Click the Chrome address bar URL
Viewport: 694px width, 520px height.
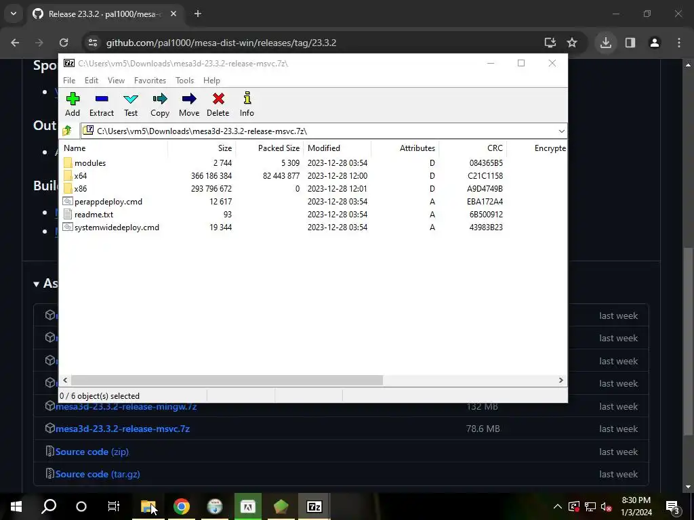point(222,43)
